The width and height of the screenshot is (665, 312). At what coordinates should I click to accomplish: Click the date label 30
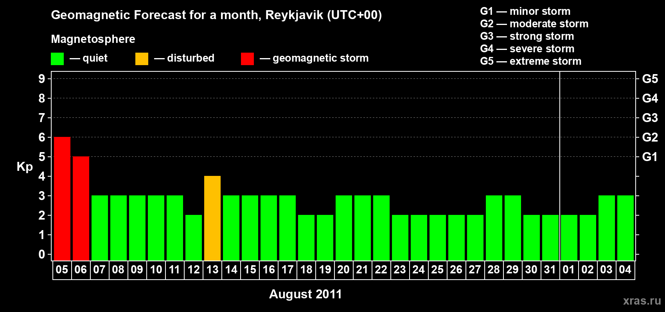point(531,270)
